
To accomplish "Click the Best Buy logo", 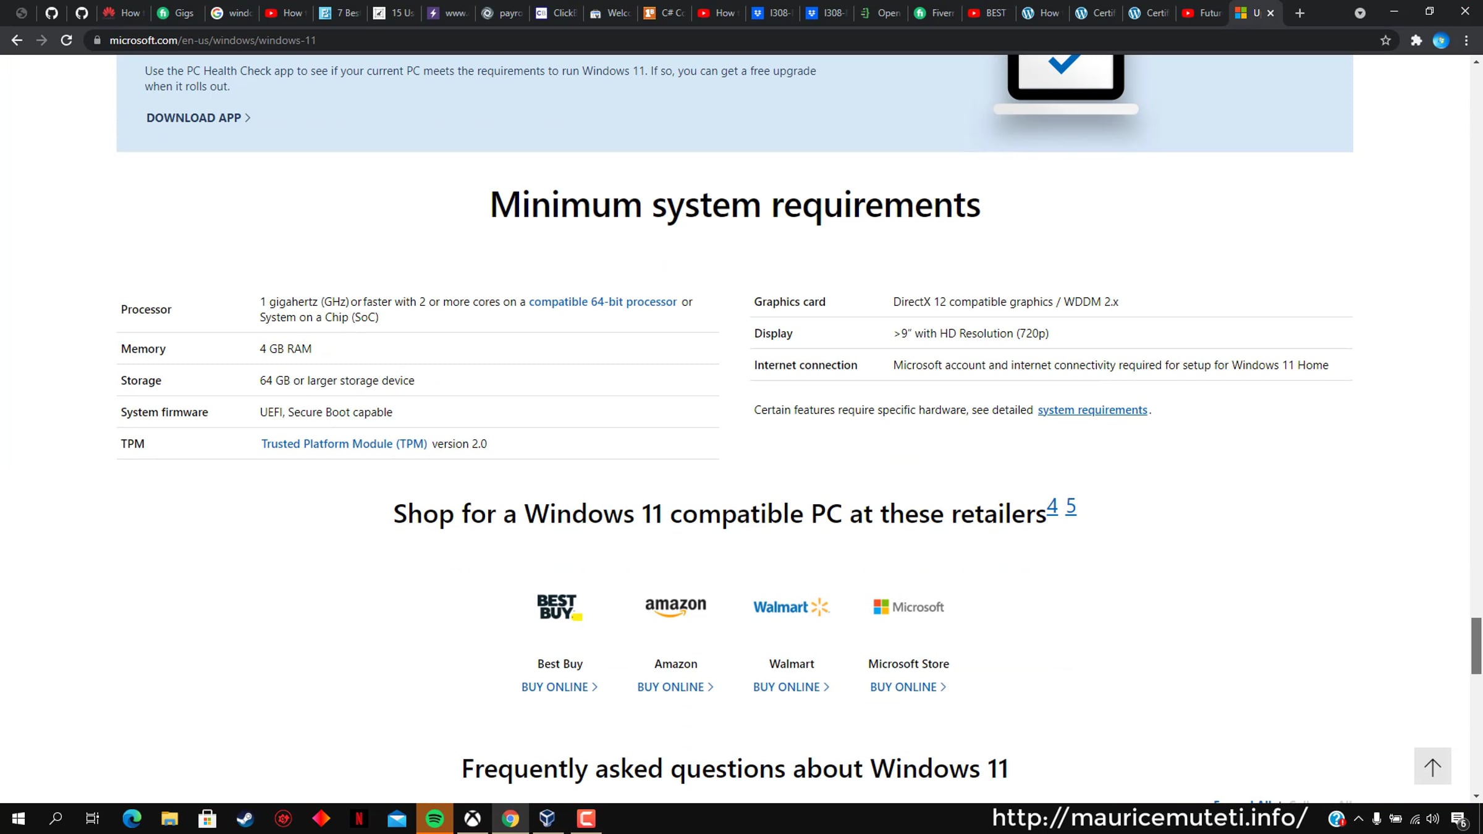I will tap(559, 607).
